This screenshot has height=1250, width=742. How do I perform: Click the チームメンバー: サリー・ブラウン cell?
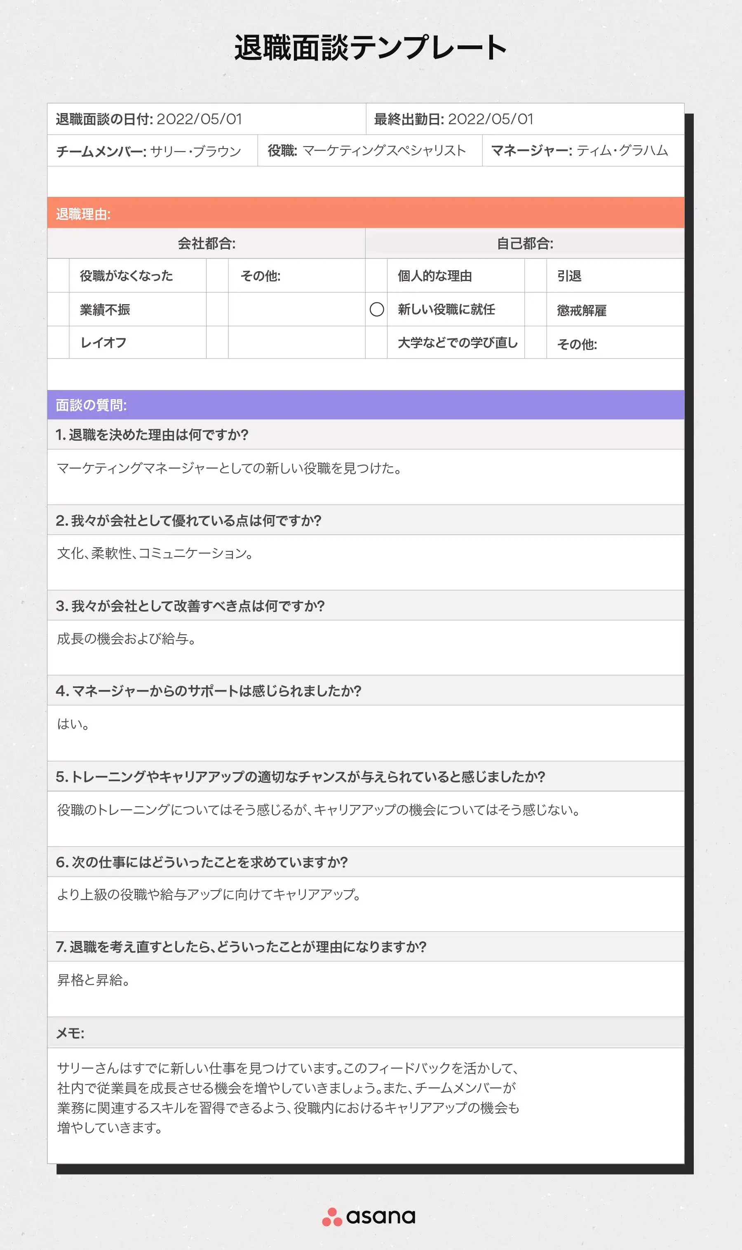pyautogui.click(x=153, y=151)
